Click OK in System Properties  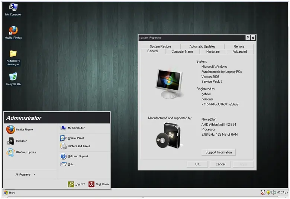pos(197,164)
